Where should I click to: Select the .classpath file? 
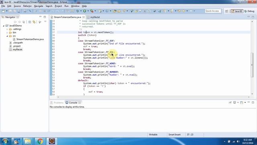click(18, 43)
